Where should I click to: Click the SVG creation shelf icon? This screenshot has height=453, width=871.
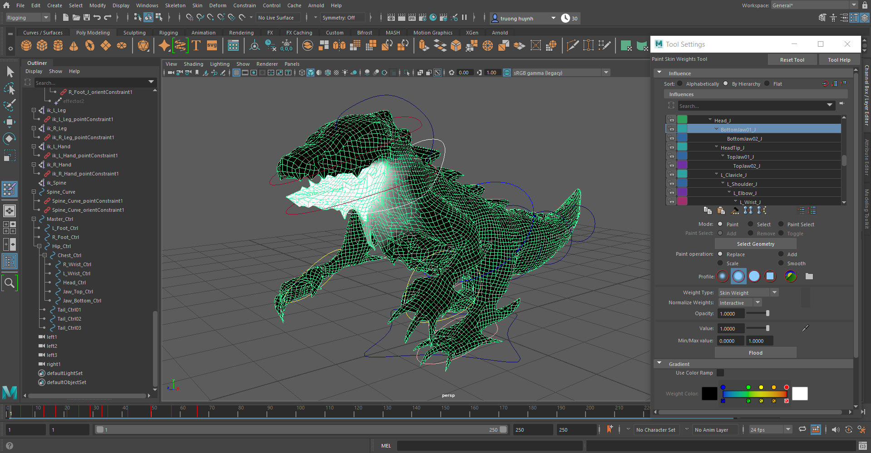coord(212,45)
